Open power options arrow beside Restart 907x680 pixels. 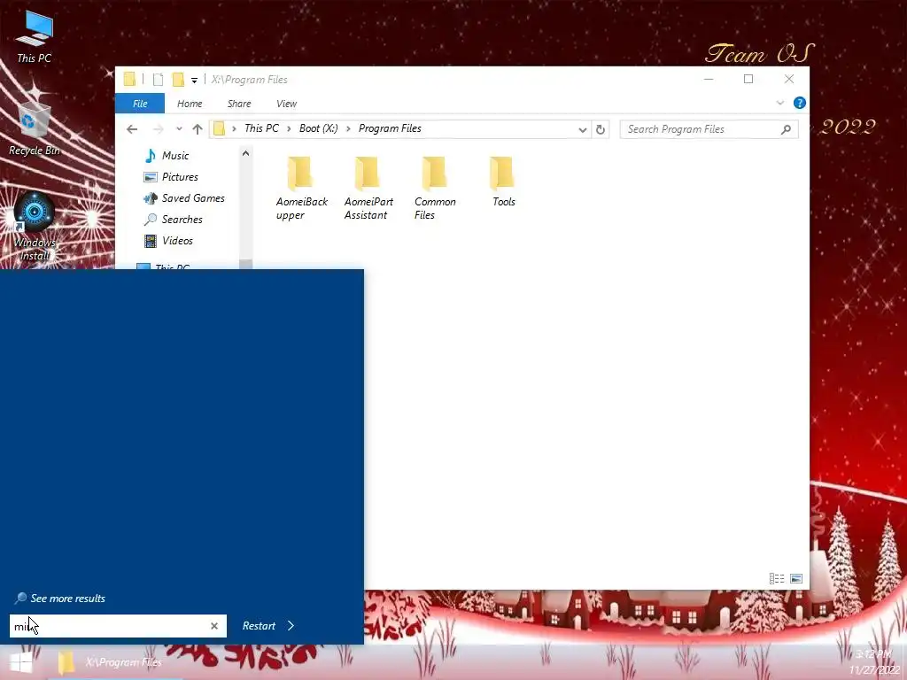[x=291, y=626]
